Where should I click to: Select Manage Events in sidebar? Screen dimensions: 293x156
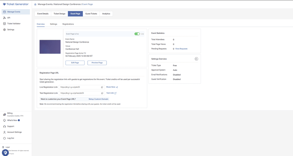pos(16,12)
